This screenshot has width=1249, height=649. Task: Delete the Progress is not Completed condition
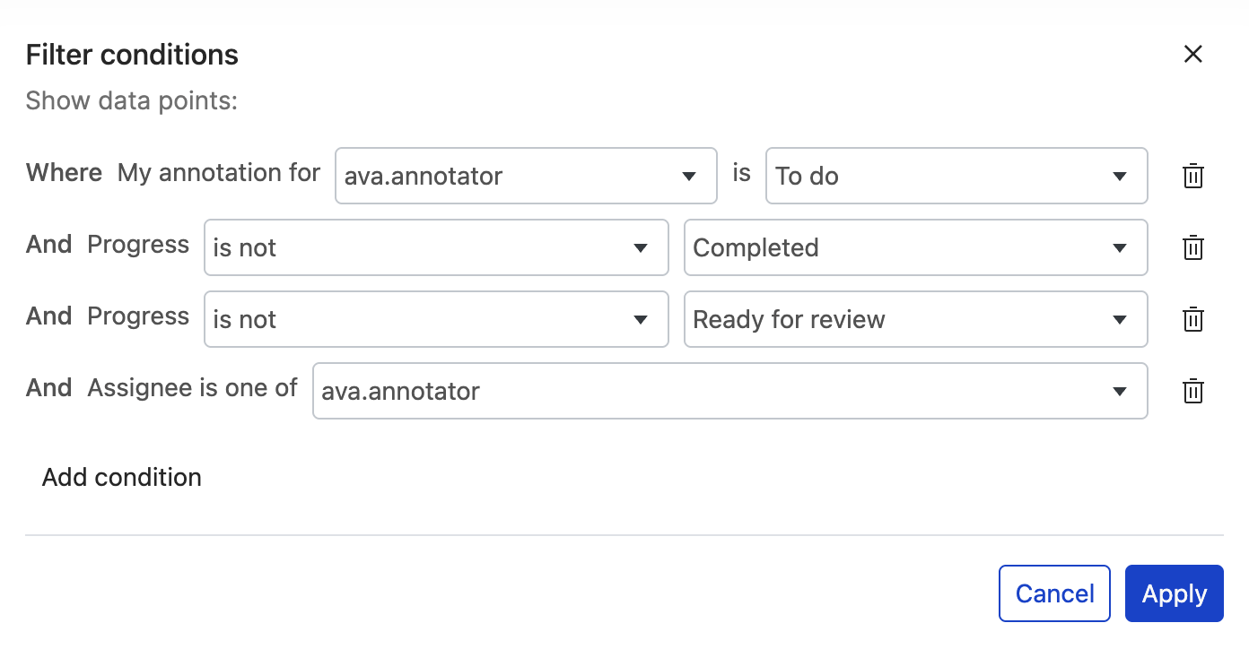(1193, 247)
